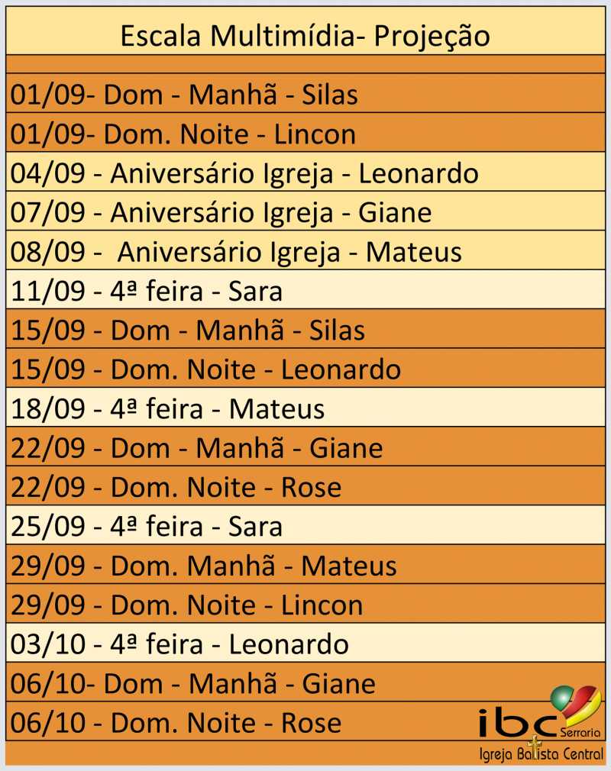Select the 18/09 4ª feira Mateus row

pyautogui.click(x=305, y=407)
